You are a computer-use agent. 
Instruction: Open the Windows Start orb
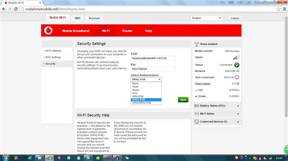pos(5,158)
